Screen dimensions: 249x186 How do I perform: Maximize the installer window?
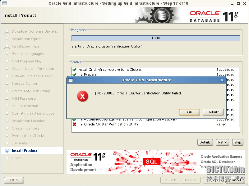point(238,3)
